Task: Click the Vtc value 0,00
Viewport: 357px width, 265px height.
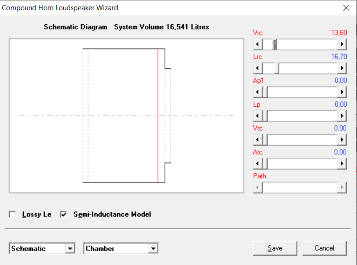Action: (340, 128)
